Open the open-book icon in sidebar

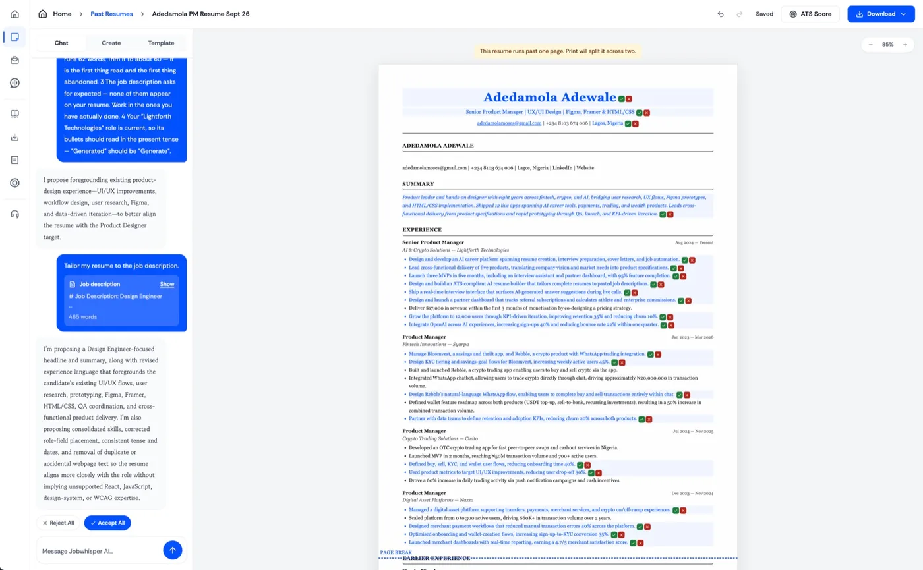pos(15,114)
